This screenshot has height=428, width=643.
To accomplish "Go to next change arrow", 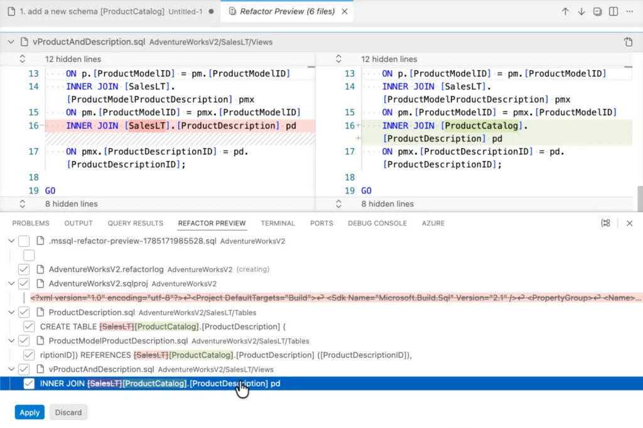I will 581,11.
